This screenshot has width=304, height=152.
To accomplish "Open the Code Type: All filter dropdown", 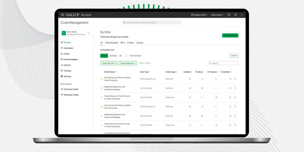I will [x=109, y=63].
